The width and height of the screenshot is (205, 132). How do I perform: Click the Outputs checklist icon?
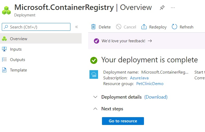(4, 59)
